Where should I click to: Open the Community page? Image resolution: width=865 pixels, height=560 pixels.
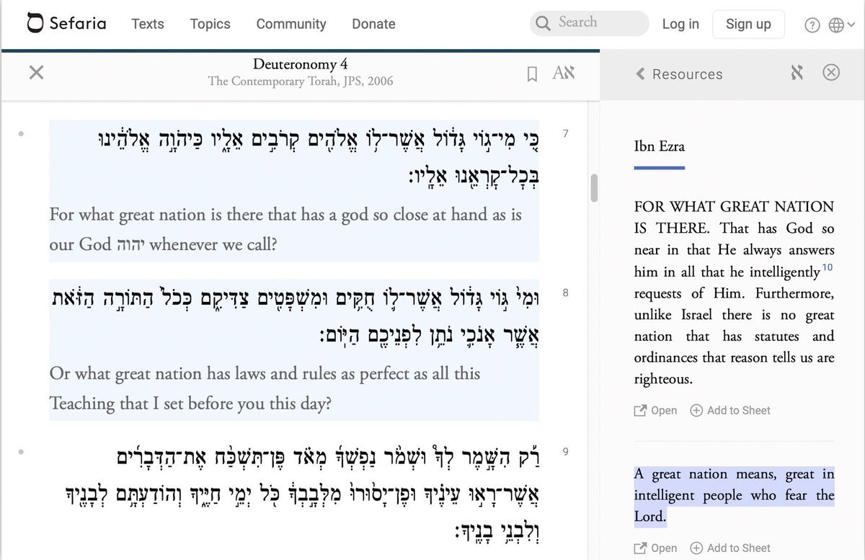tap(291, 24)
